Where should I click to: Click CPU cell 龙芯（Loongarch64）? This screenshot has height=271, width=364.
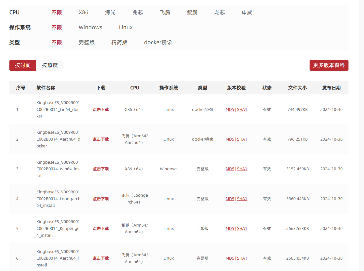(135, 199)
